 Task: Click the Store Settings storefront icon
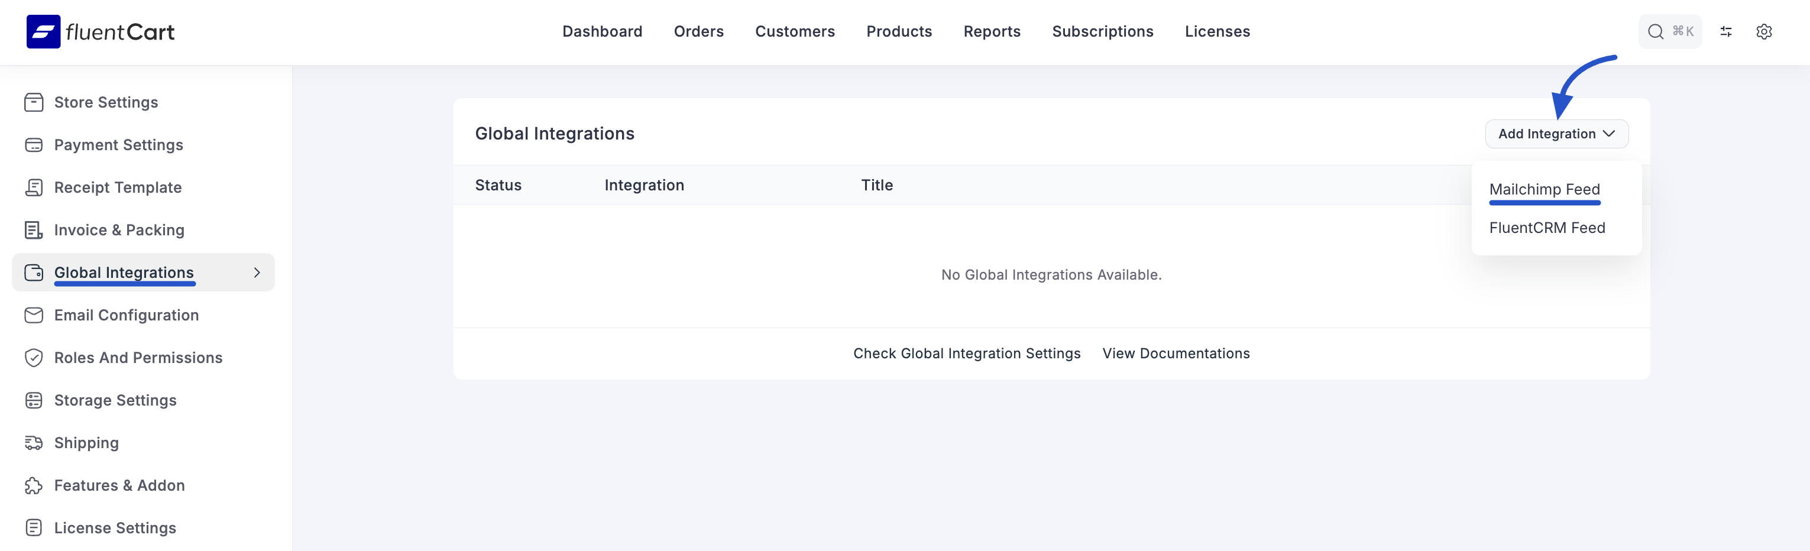[x=34, y=103]
